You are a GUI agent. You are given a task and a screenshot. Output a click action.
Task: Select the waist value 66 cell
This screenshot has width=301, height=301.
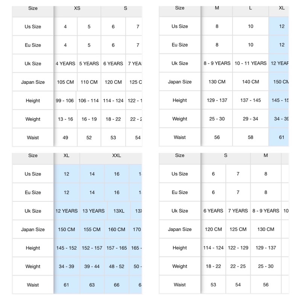click(x=117, y=285)
